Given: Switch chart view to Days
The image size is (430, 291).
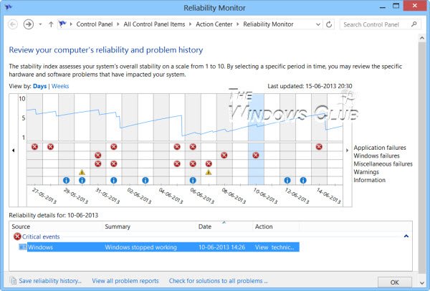Looking at the screenshot, I should pos(39,86).
